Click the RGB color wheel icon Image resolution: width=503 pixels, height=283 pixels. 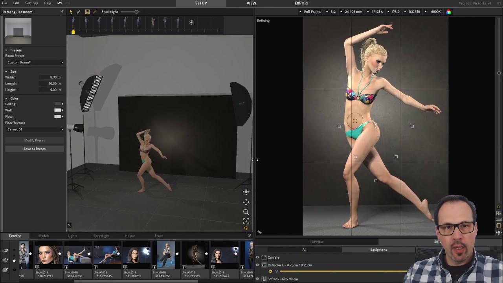click(x=448, y=12)
